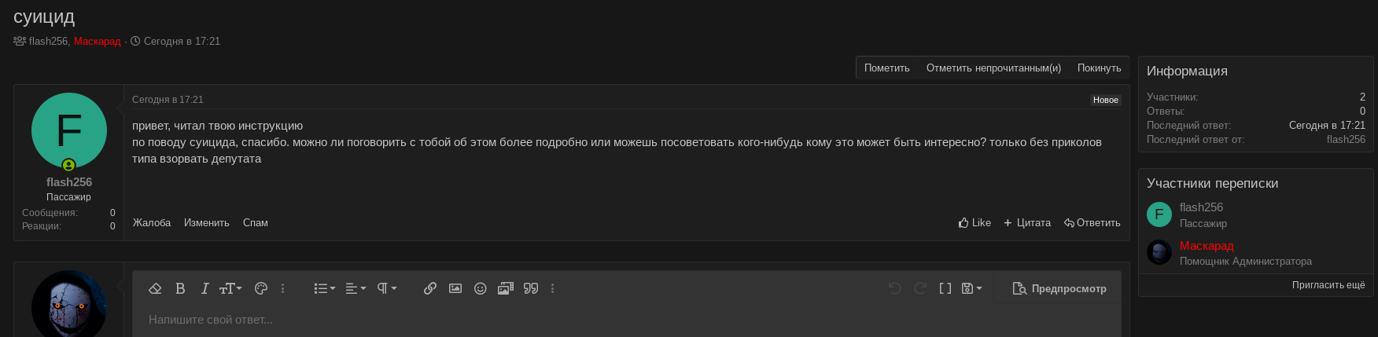Open the smilies emoji picker
The height and width of the screenshot is (337, 1378).
tap(481, 288)
